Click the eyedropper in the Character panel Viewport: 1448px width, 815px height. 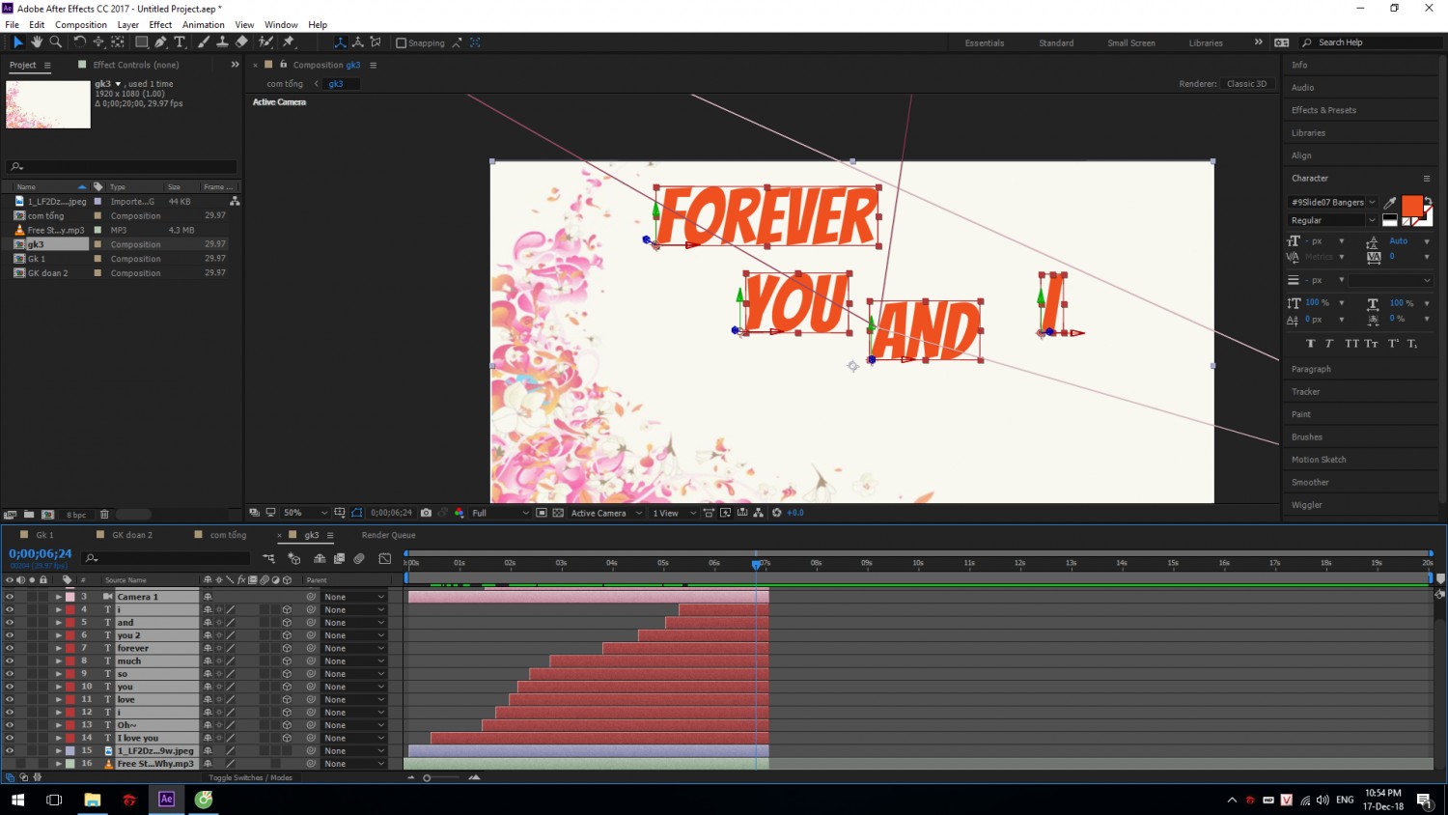pos(1389,203)
